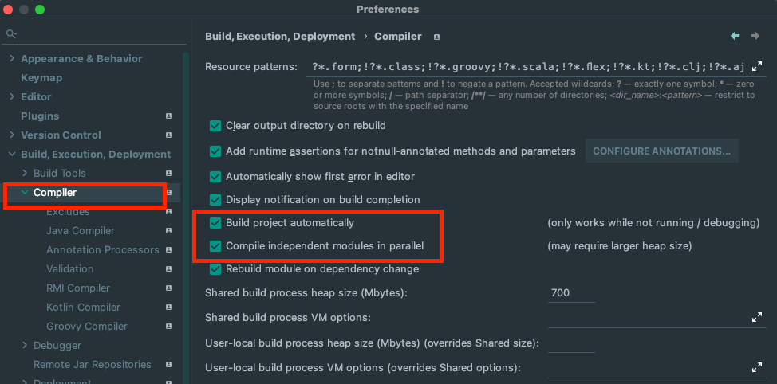Expand User-local build process VM options field
The width and height of the screenshot is (777, 384).
pos(757,367)
